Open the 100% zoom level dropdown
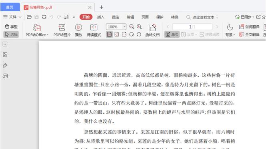The width and height of the screenshot is (266, 149). [x=124, y=27]
